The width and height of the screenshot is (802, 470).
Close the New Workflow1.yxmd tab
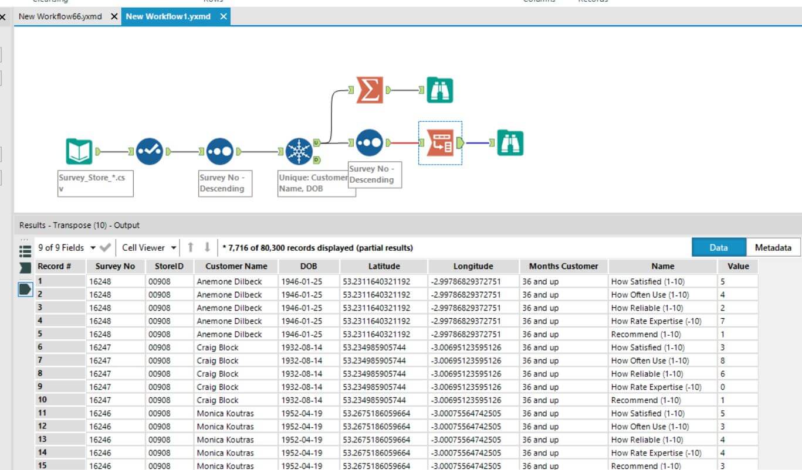[x=223, y=16]
